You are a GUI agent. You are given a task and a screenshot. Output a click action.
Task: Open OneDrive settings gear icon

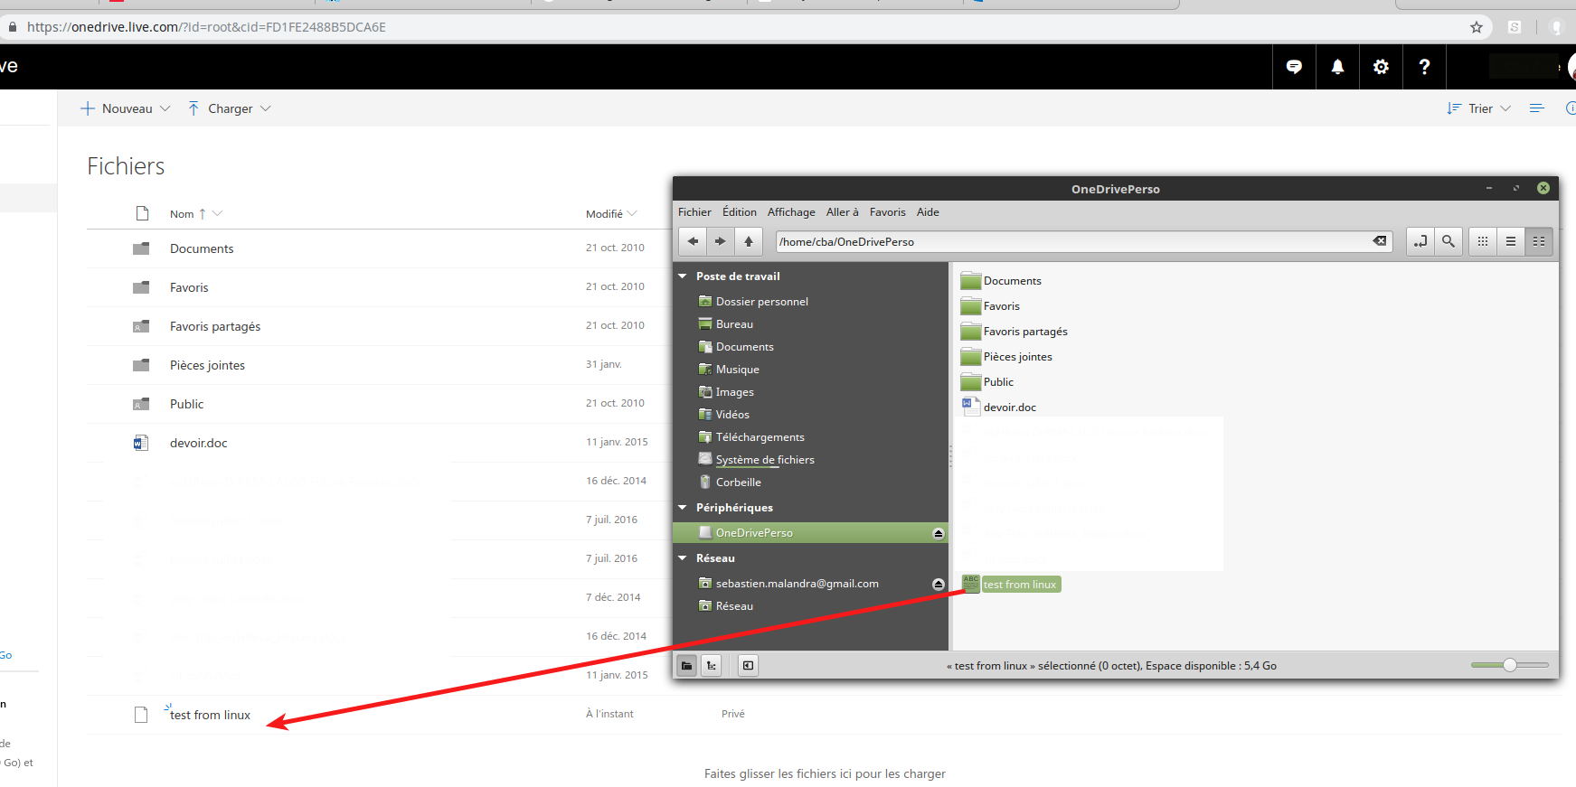(1381, 67)
